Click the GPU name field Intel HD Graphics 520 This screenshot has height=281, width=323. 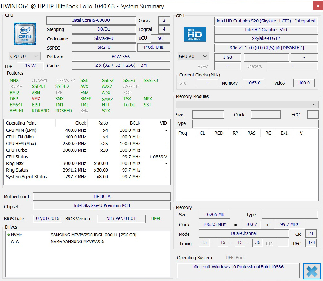[x=266, y=30]
